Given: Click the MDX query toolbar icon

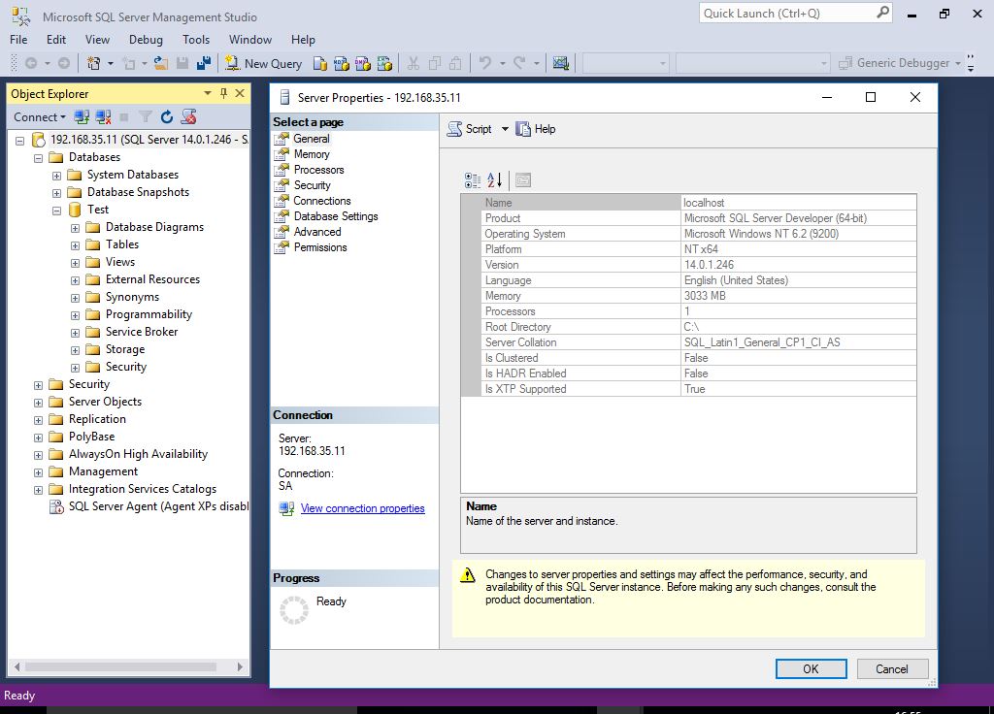Looking at the screenshot, I should pyautogui.click(x=342, y=63).
